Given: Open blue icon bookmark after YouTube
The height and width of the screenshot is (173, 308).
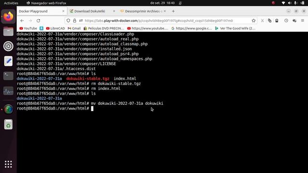Looking at the screenshot, I should (x=41, y=28).
